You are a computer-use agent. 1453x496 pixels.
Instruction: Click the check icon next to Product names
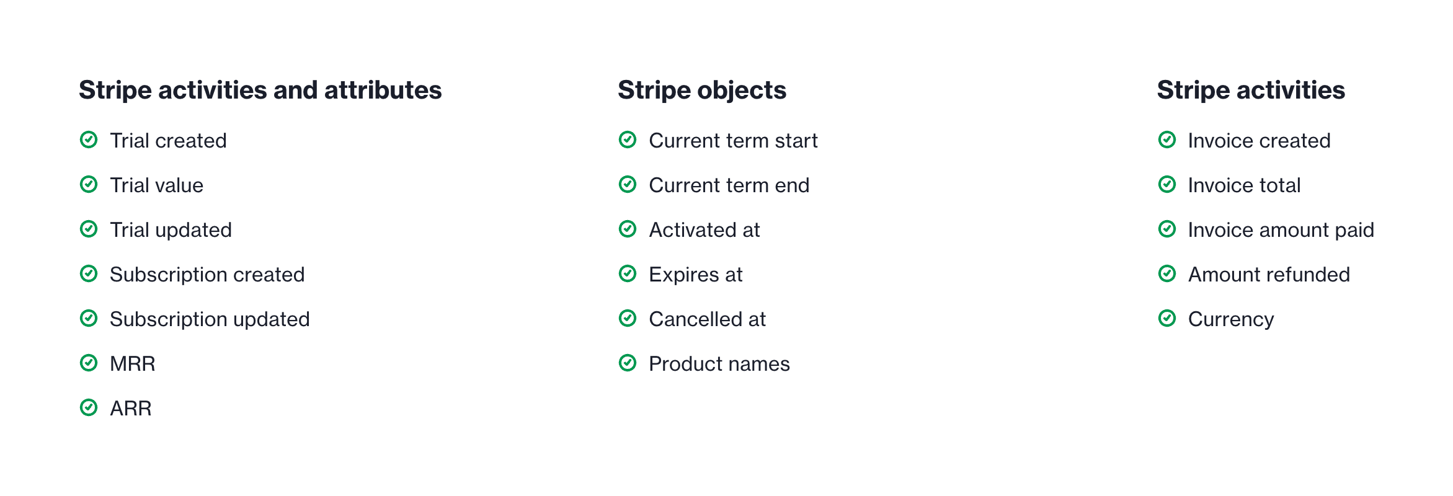coord(628,363)
